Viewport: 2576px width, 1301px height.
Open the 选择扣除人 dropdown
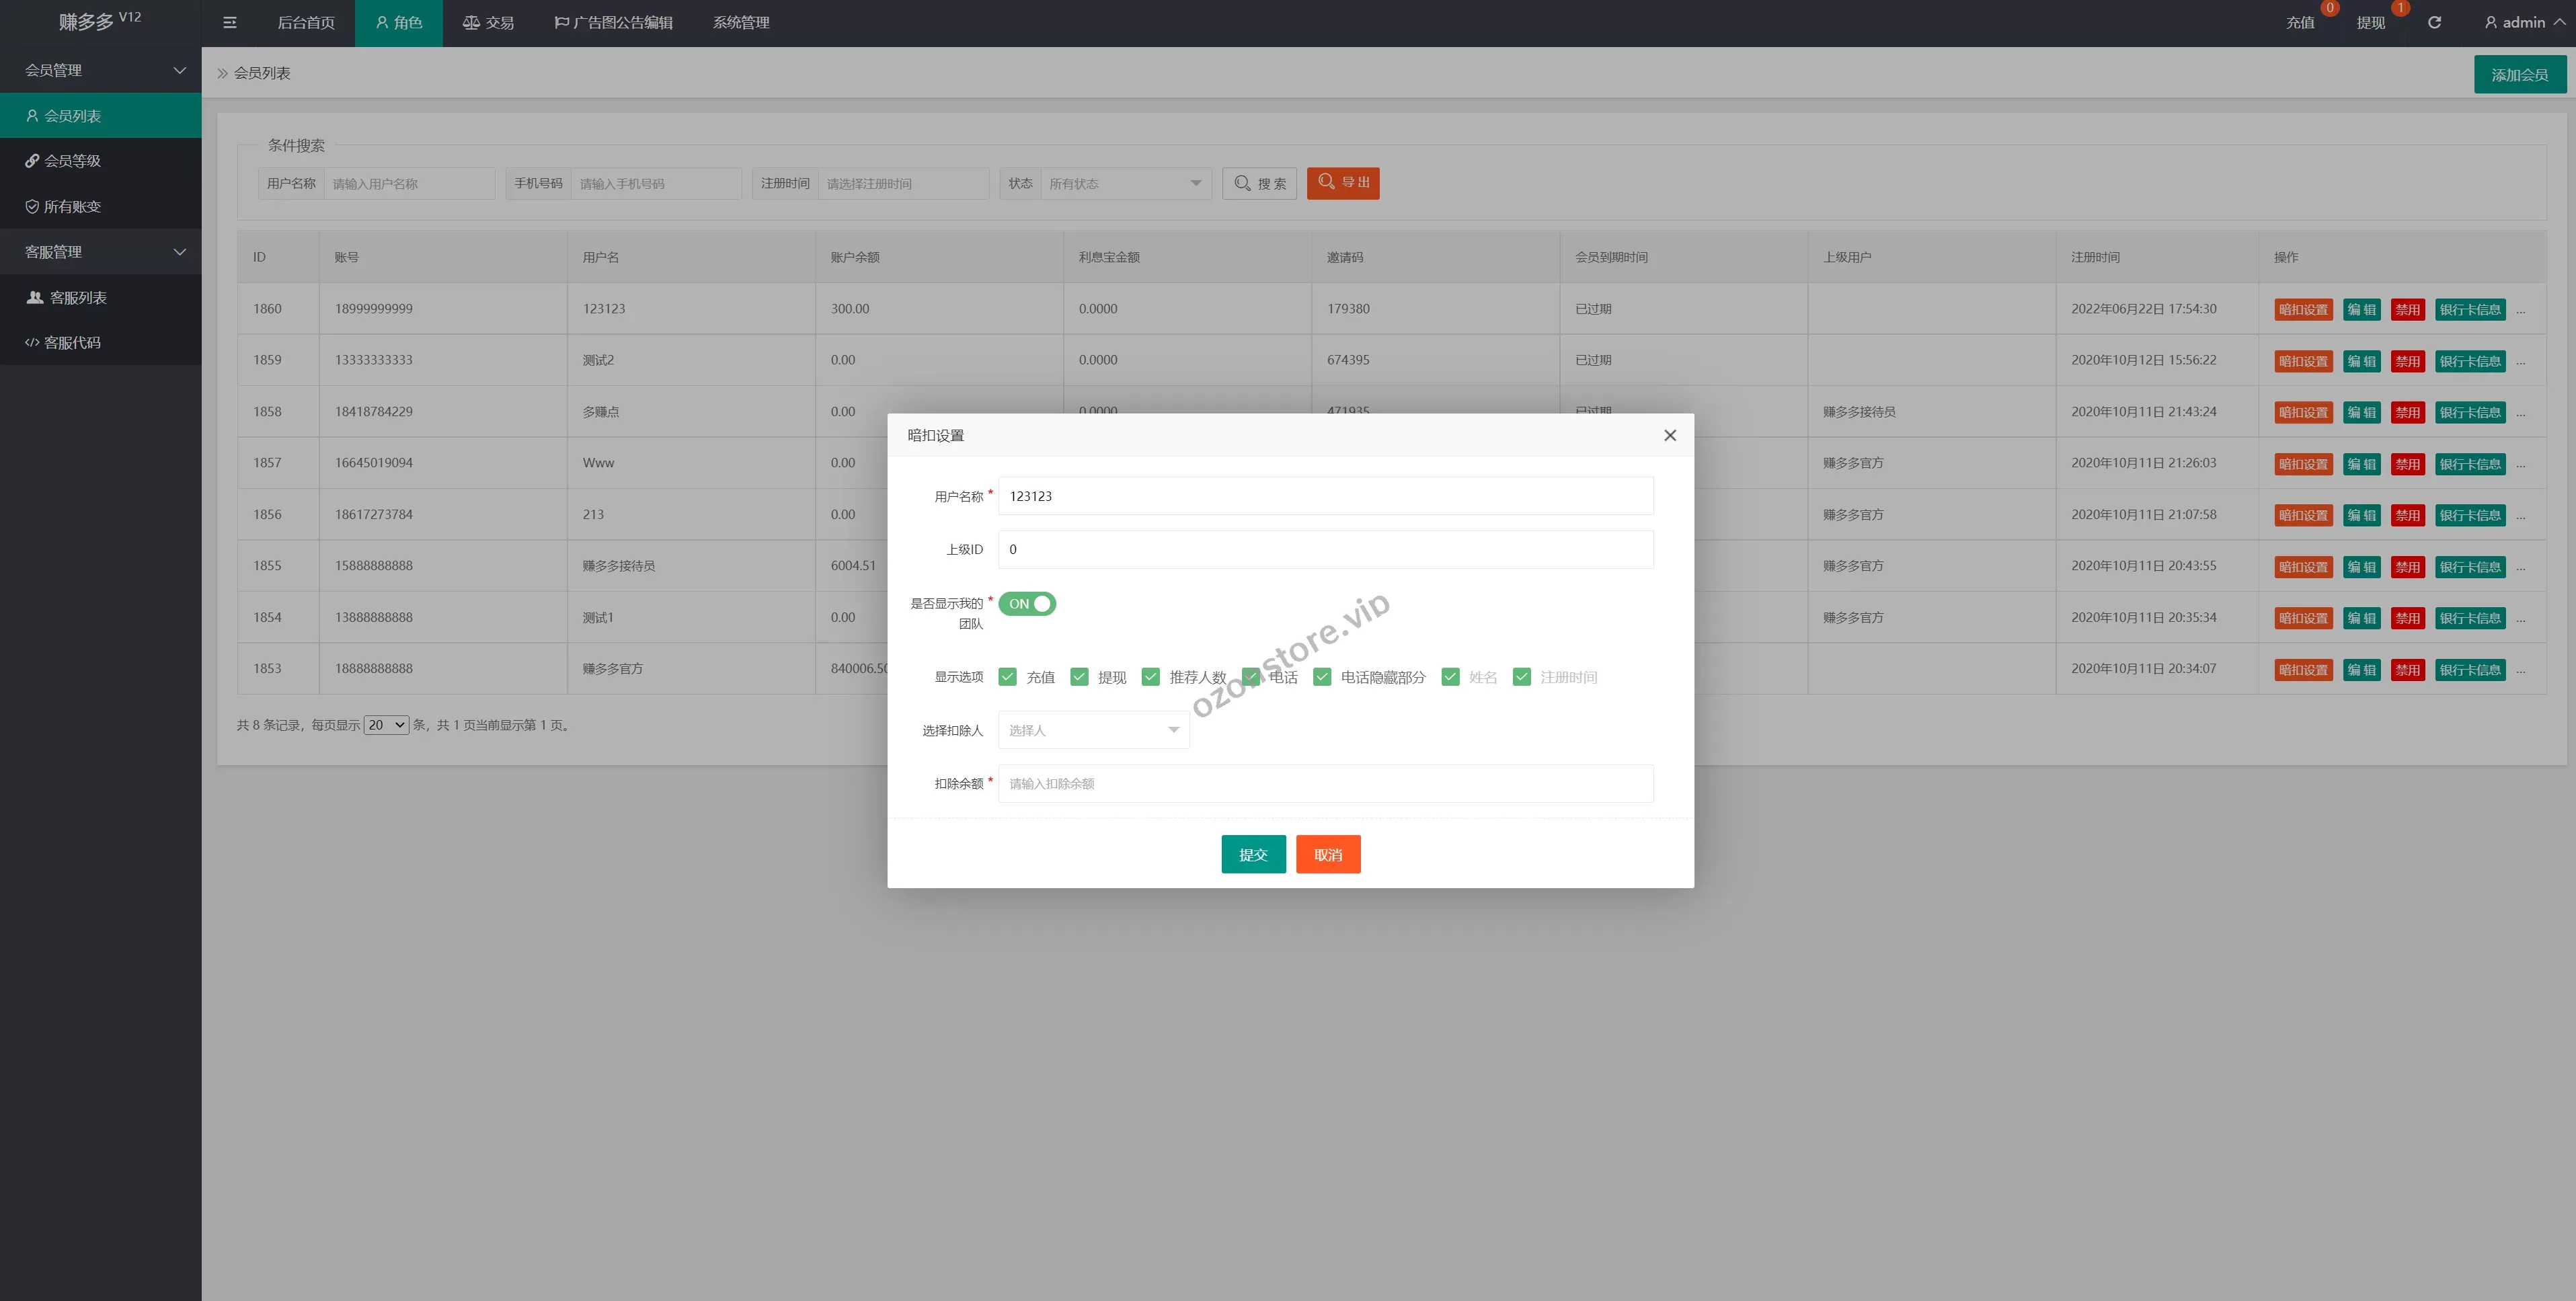1093,730
